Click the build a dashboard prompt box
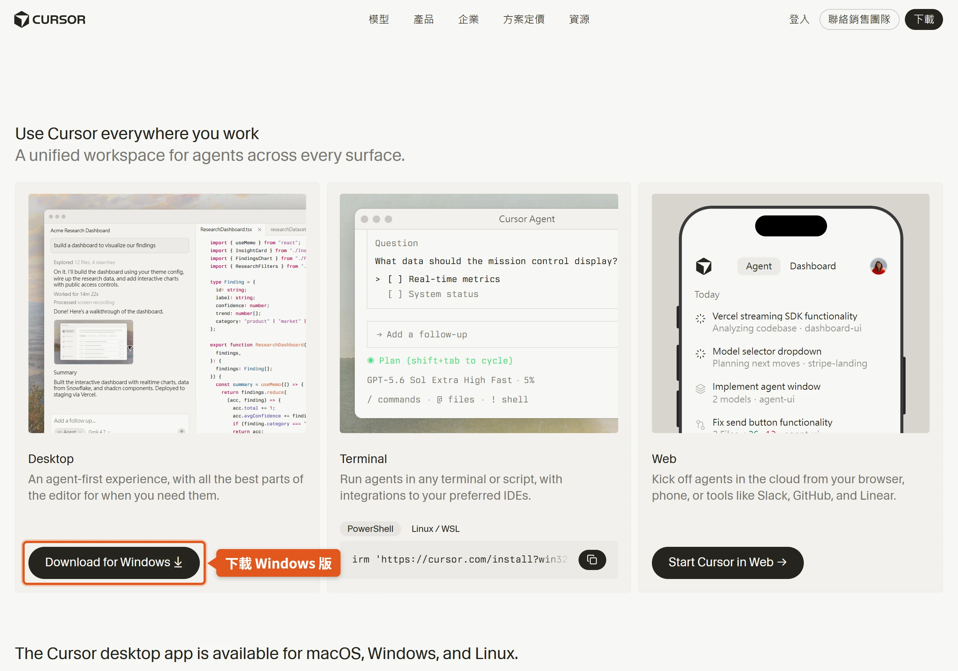958x671 pixels. tap(120, 245)
